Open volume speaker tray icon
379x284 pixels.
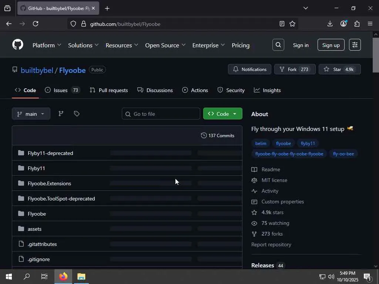pos(331,277)
